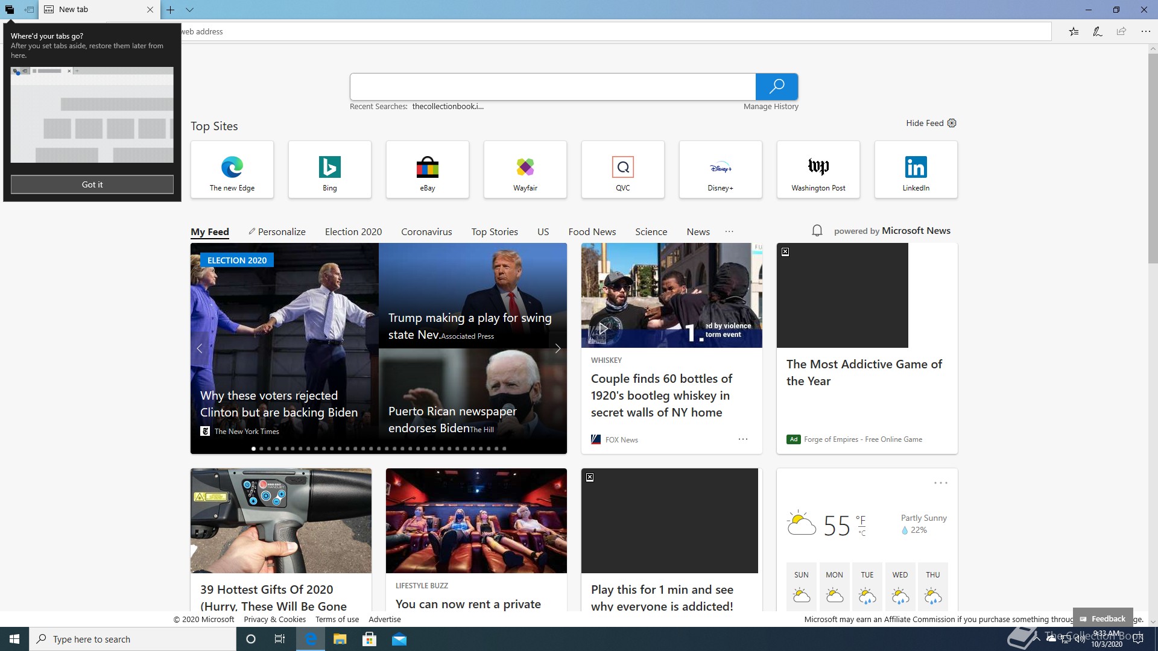
Task: Open Manage History link
Action: click(x=771, y=107)
